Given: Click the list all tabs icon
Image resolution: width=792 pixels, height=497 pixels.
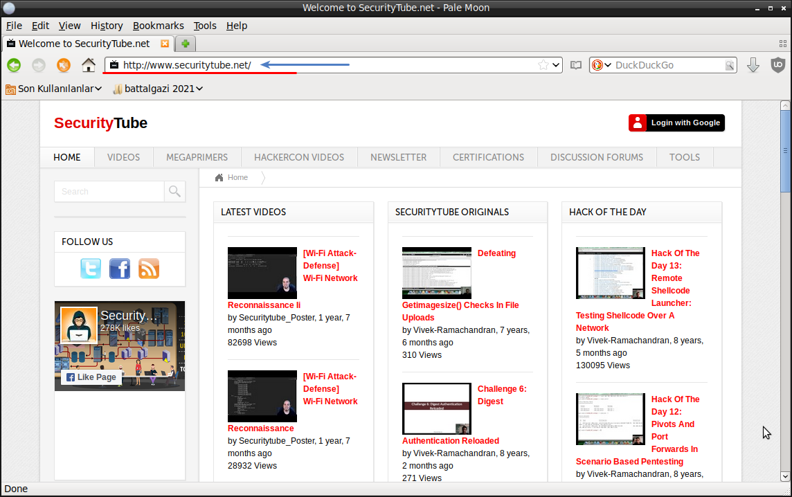Looking at the screenshot, I should (783, 44).
